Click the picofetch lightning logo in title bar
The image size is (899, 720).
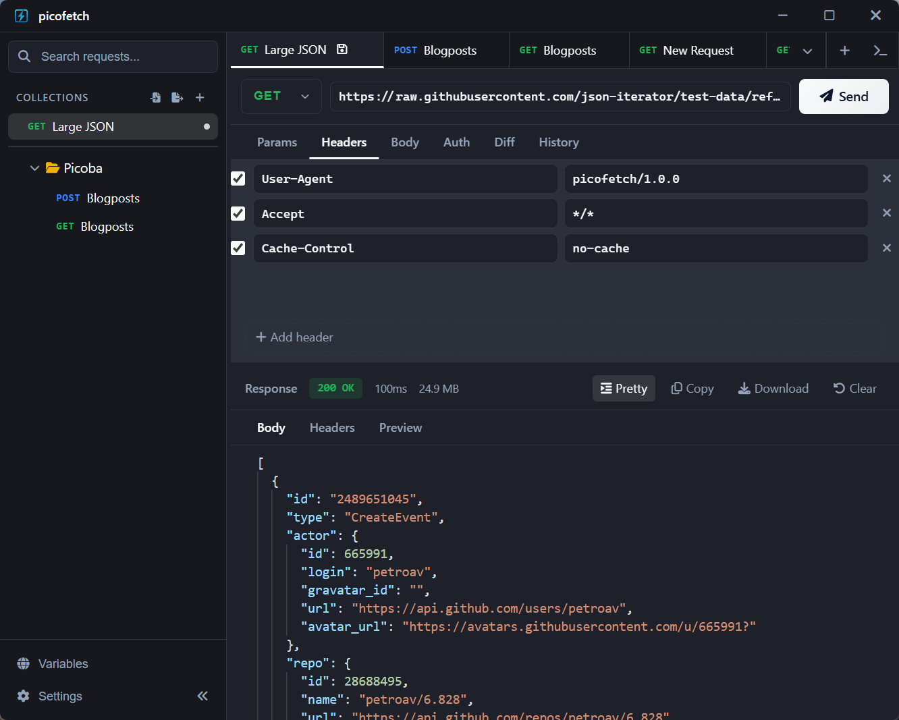click(x=22, y=16)
